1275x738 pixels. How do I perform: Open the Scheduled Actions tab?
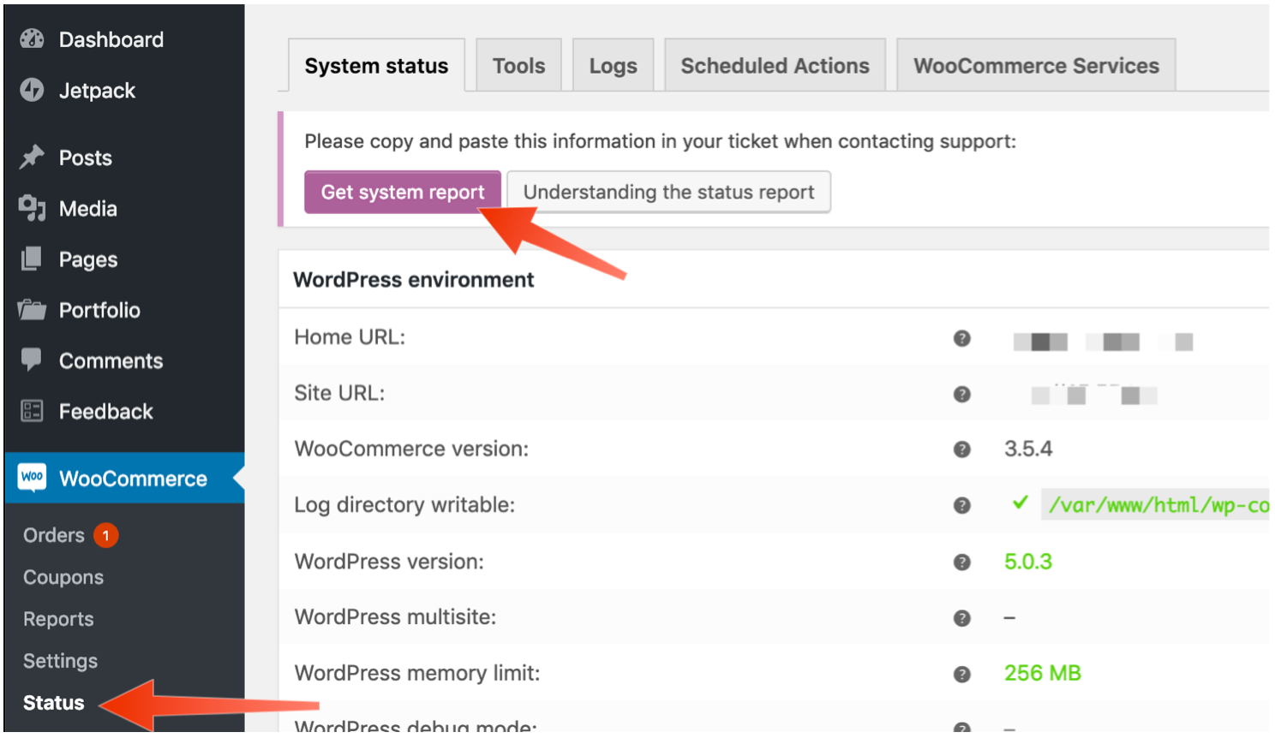[x=775, y=65]
